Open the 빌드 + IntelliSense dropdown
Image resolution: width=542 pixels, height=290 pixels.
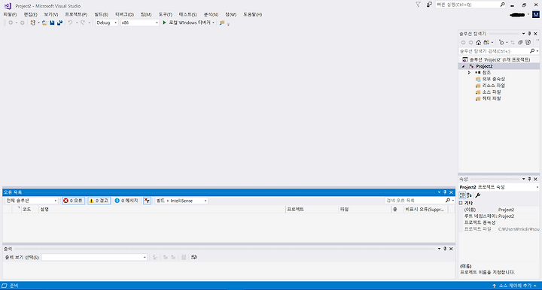pos(181,201)
